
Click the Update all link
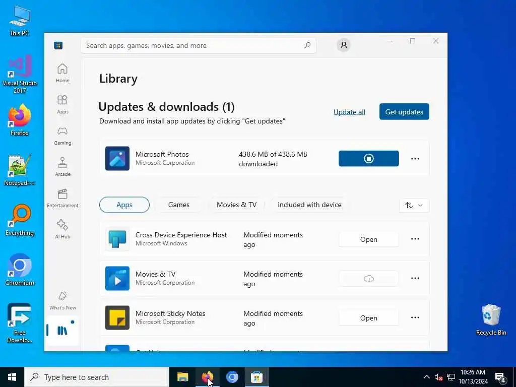point(349,112)
